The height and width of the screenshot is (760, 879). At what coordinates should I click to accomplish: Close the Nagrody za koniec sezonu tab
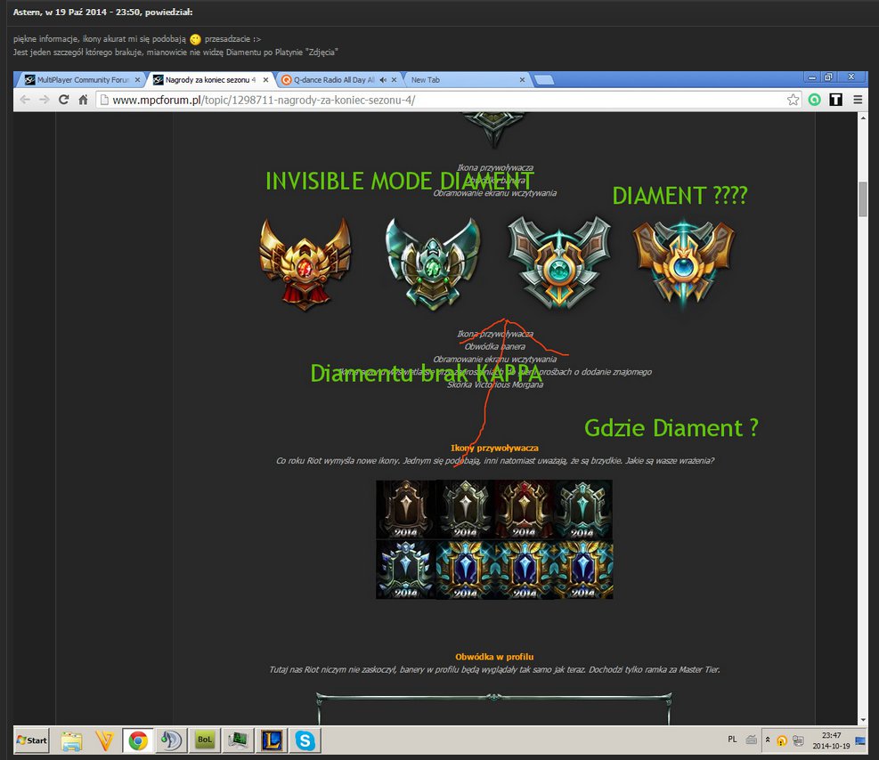[x=265, y=79]
